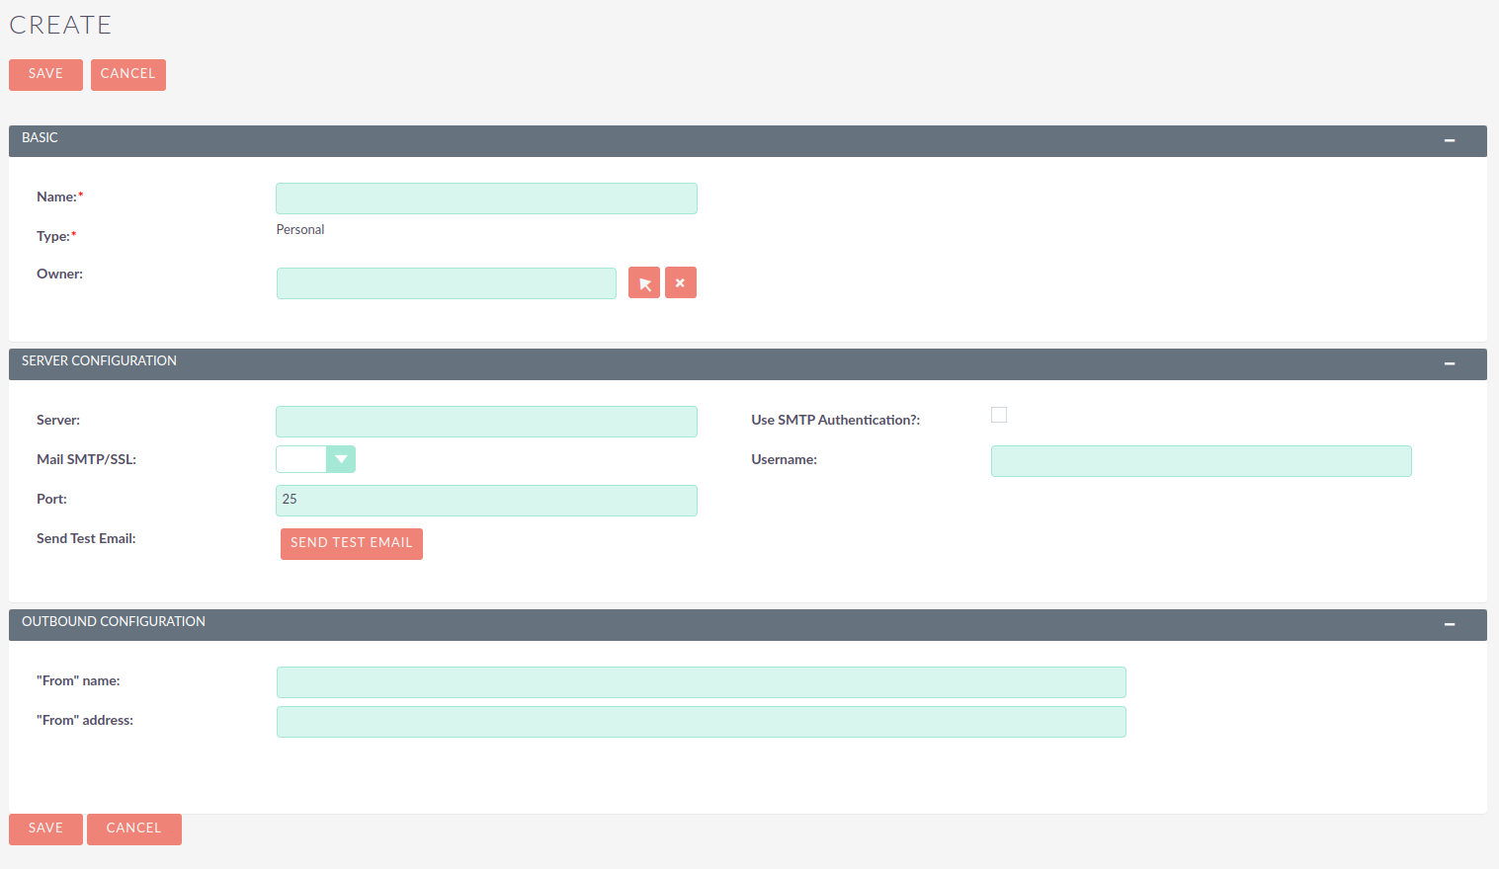Click the top SAVE button

45,74
